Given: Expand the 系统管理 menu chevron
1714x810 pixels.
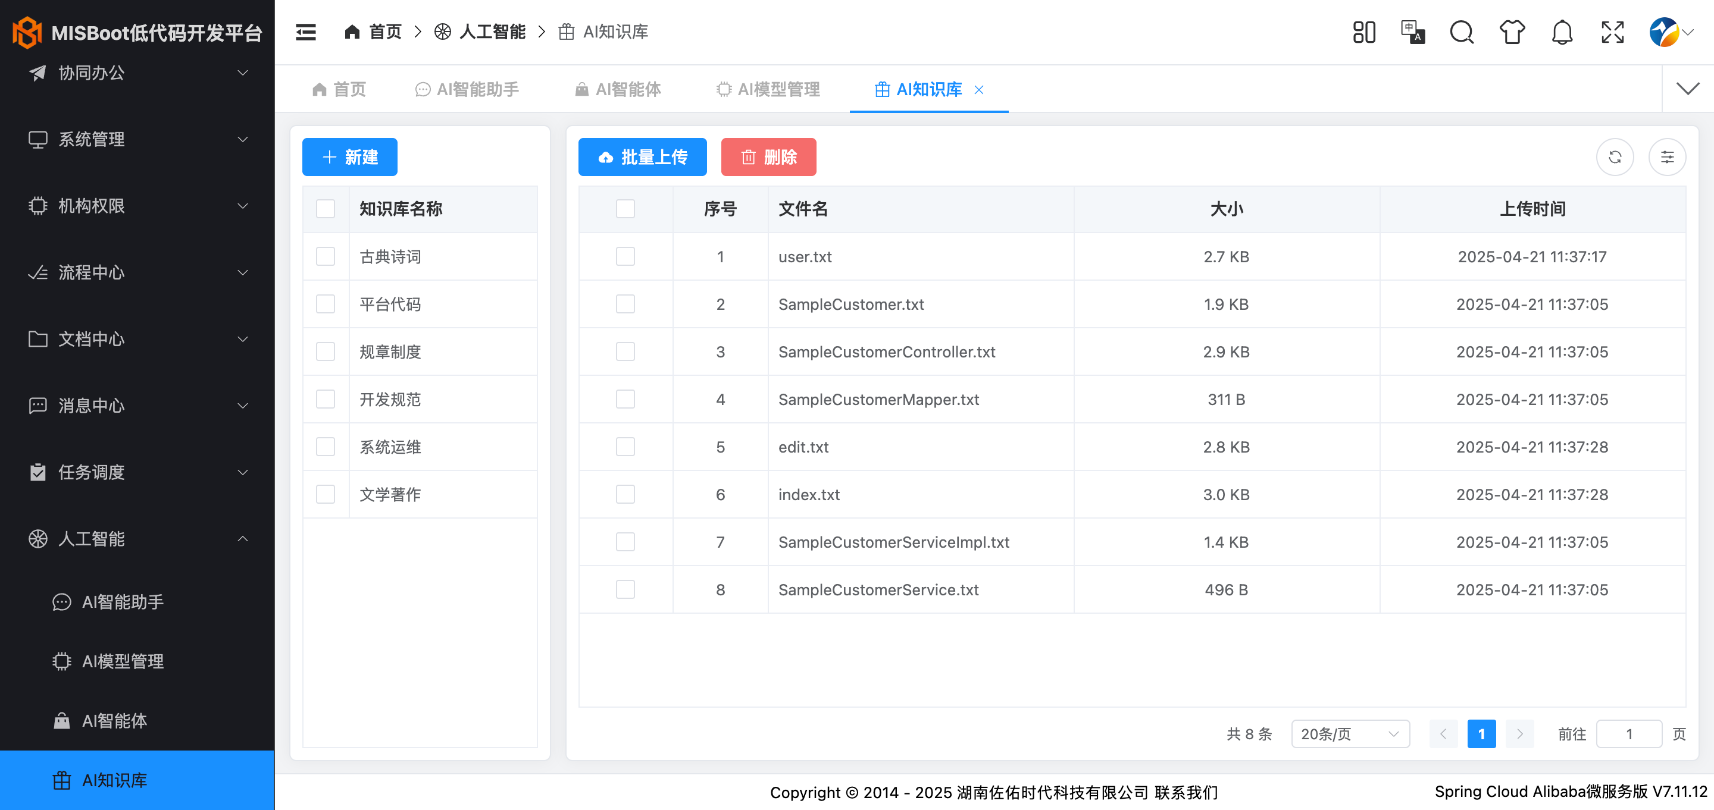Looking at the screenshot, I should pos(243,139).
